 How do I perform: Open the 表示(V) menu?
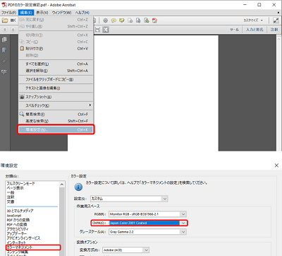42,13
